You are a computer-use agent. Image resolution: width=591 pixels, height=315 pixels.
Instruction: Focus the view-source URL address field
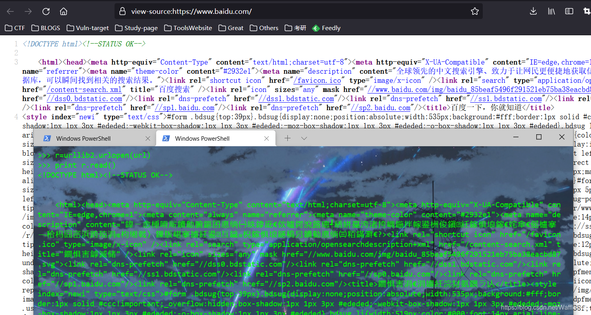tap(298, 11)
